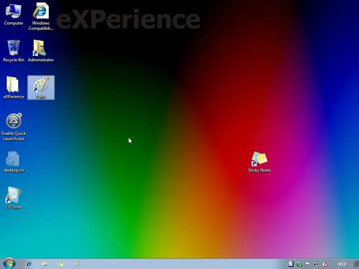Click the 'Recycle Bin' label text

(14, 60)
